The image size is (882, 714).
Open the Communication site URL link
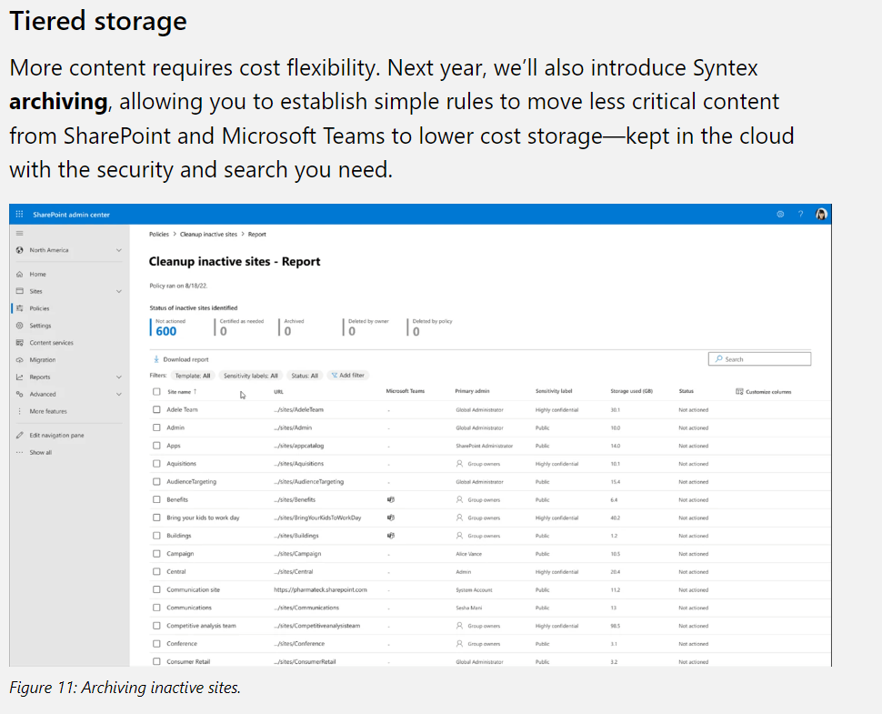[x=320, y=589]
